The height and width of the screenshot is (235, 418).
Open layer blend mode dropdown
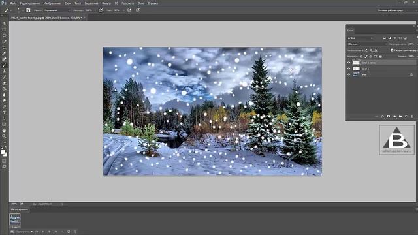(x=367, y=44)
